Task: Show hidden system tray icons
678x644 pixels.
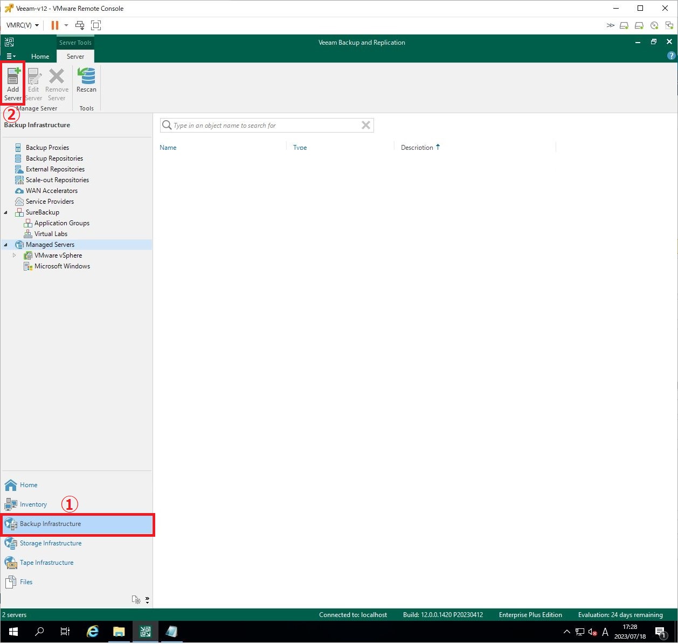Action: pyautogui.click(x=566, y=632)
